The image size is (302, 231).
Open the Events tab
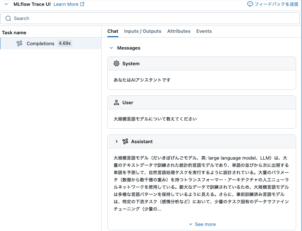[x=204, y=31]
